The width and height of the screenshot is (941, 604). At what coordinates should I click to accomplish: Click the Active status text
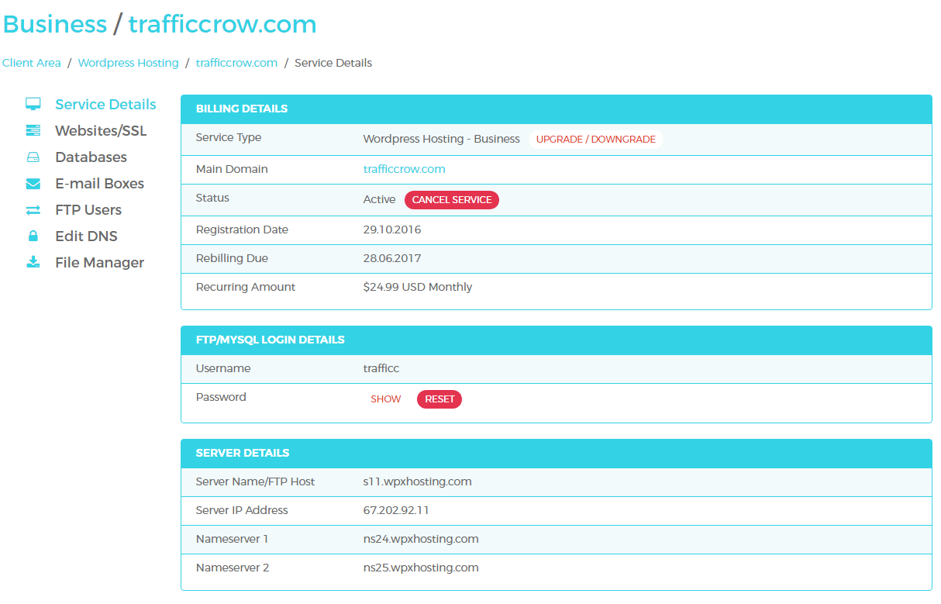coord(379,200)
